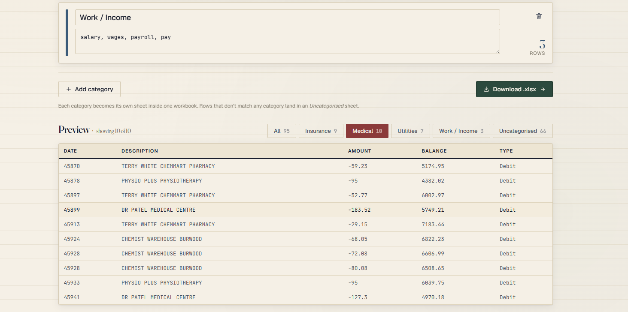This screenshot has width=628, height=312.
Task: Edit the Work / Income category name field
Action: click(288, 18)
